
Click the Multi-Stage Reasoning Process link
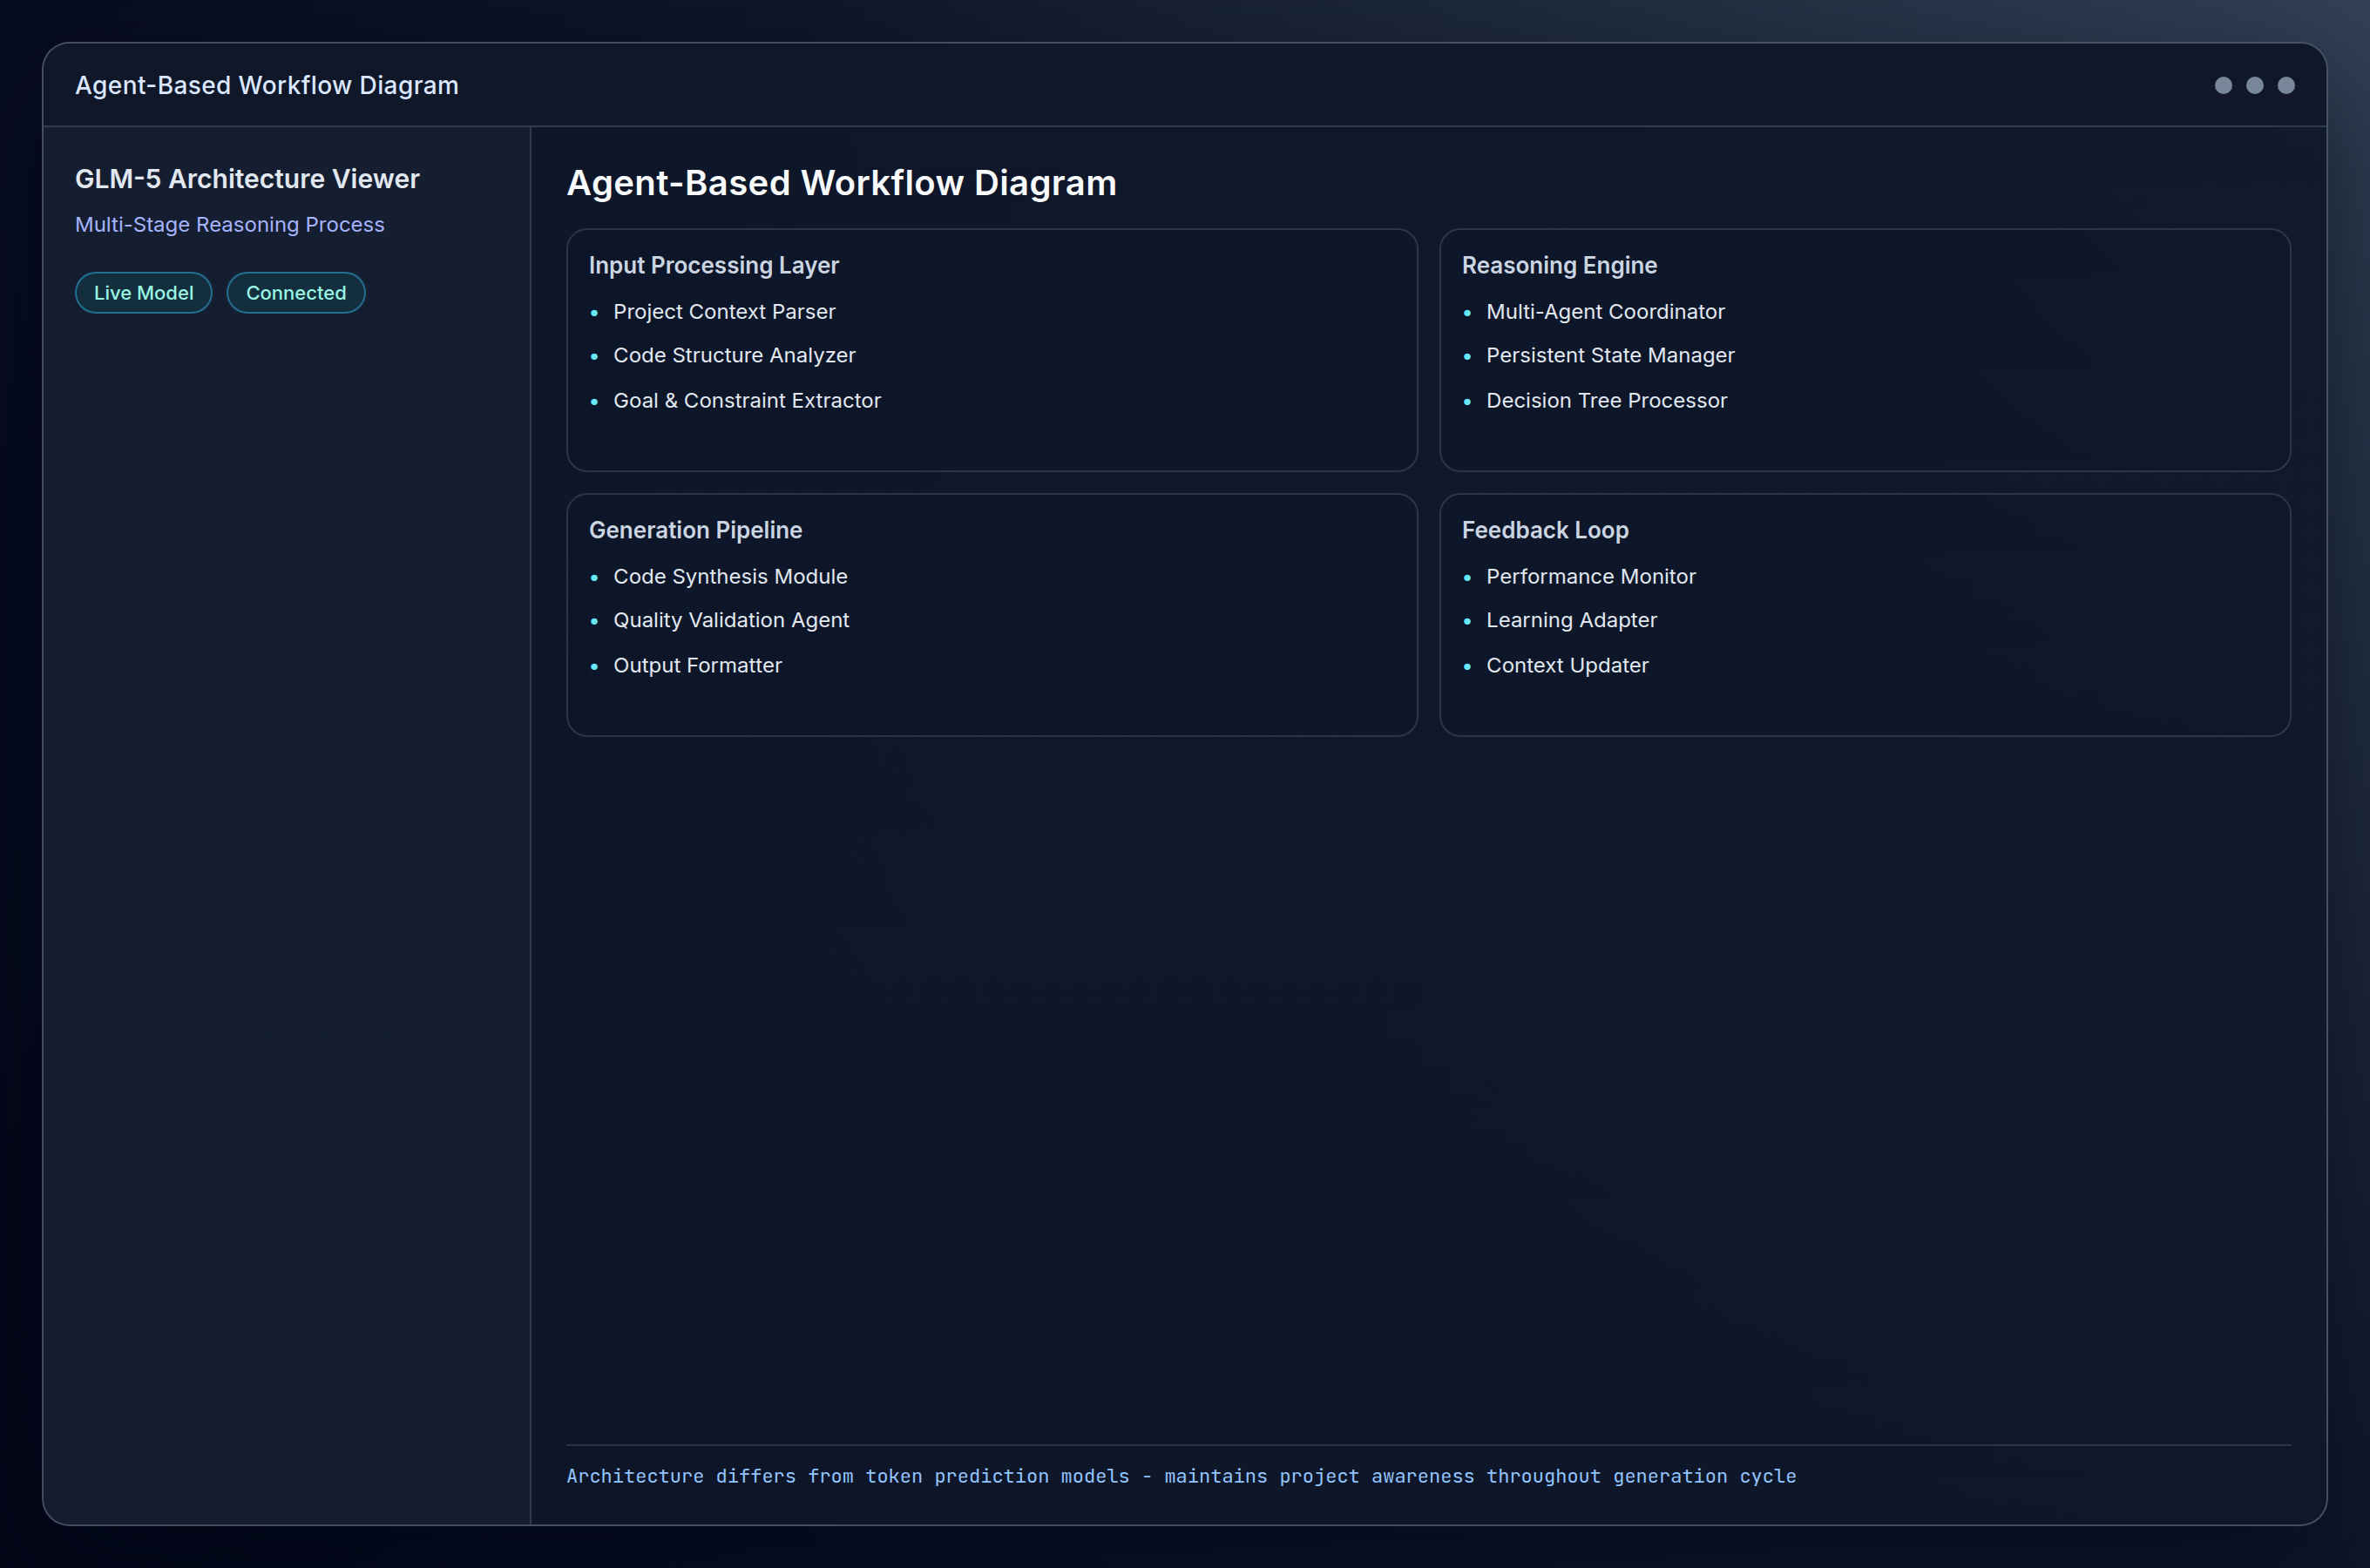click(229, 224)
